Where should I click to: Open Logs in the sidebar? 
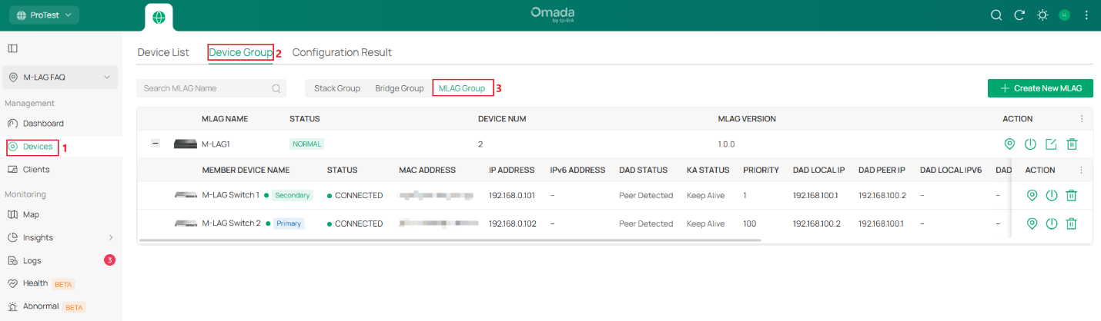(x=32, y=260)
